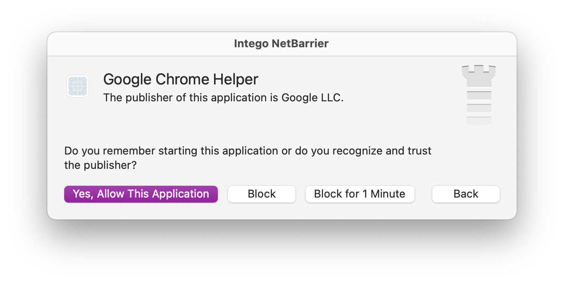Allow this application with the purple button

point(141,194)
